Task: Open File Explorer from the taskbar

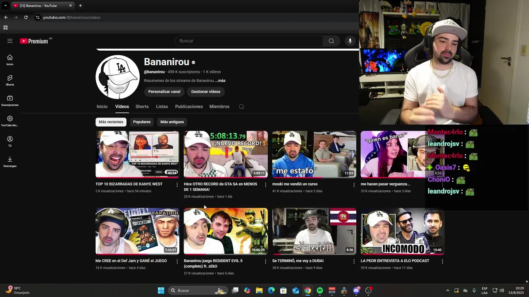Action: 259,290
